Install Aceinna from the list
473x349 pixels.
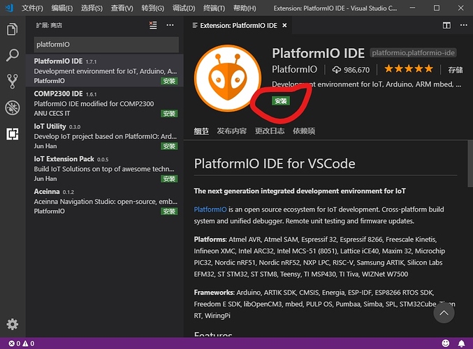click(169, 211)
